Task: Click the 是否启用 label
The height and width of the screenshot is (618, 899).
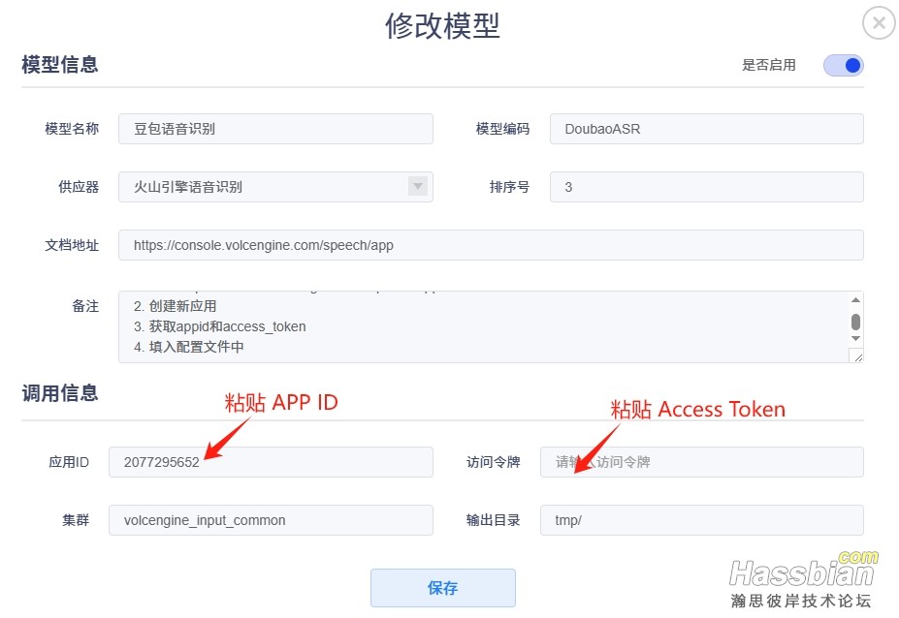Action: click(x=769, y=65)
